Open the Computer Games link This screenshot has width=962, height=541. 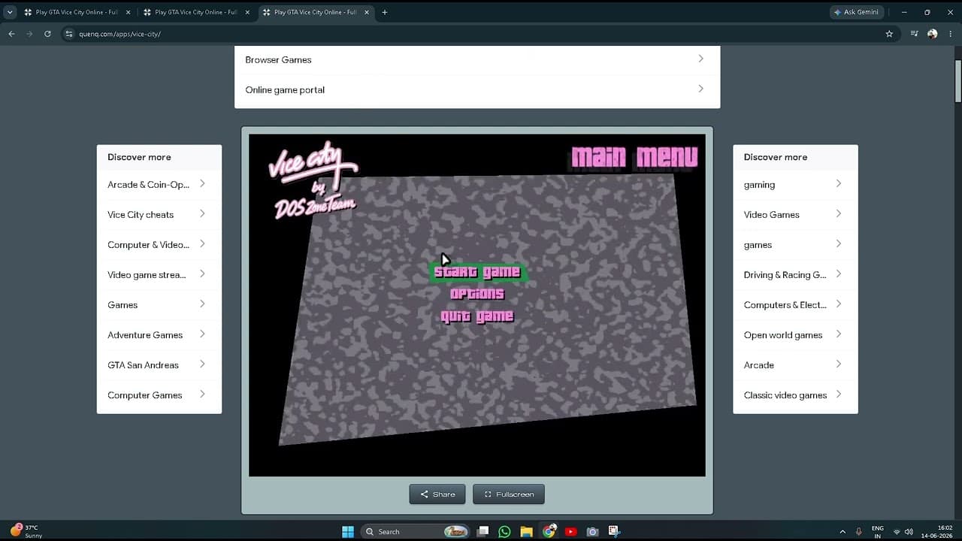159,395
